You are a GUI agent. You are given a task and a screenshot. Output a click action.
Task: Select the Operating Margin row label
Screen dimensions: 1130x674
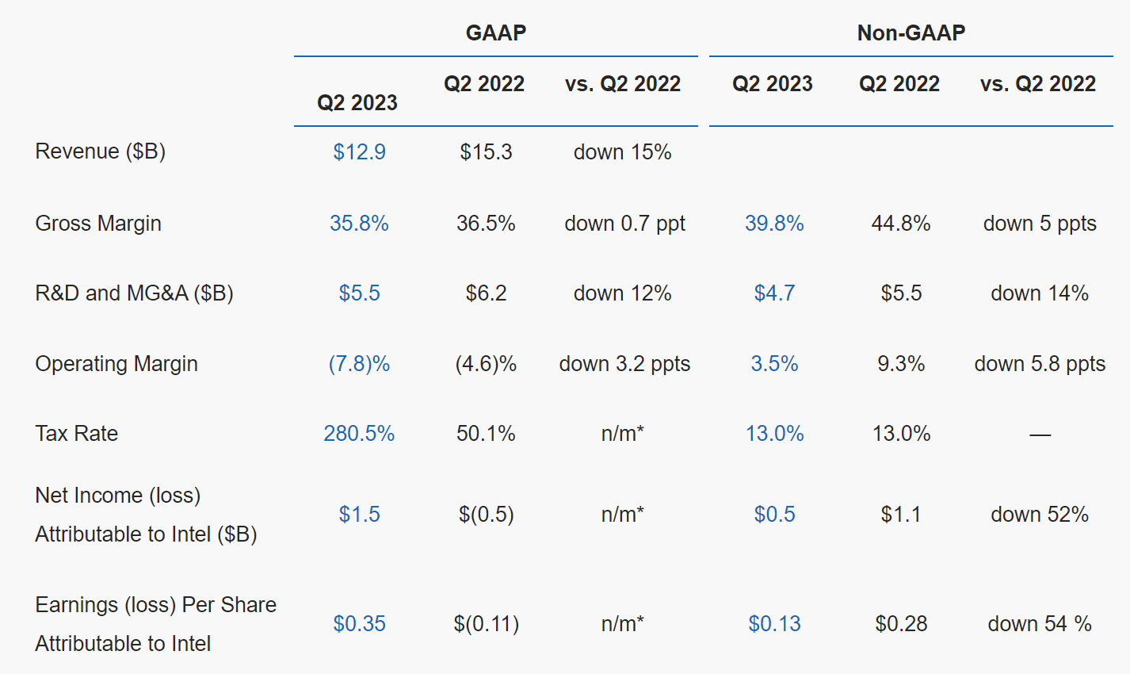tap(116, 364)
